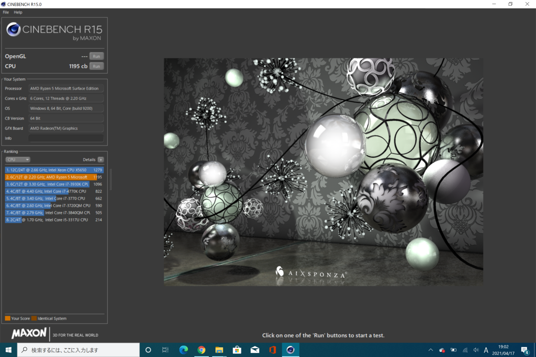This screenshot has height=357, width=536.
Task: Open Microsoft Office from the taskbar
Action: coord(273,350)
